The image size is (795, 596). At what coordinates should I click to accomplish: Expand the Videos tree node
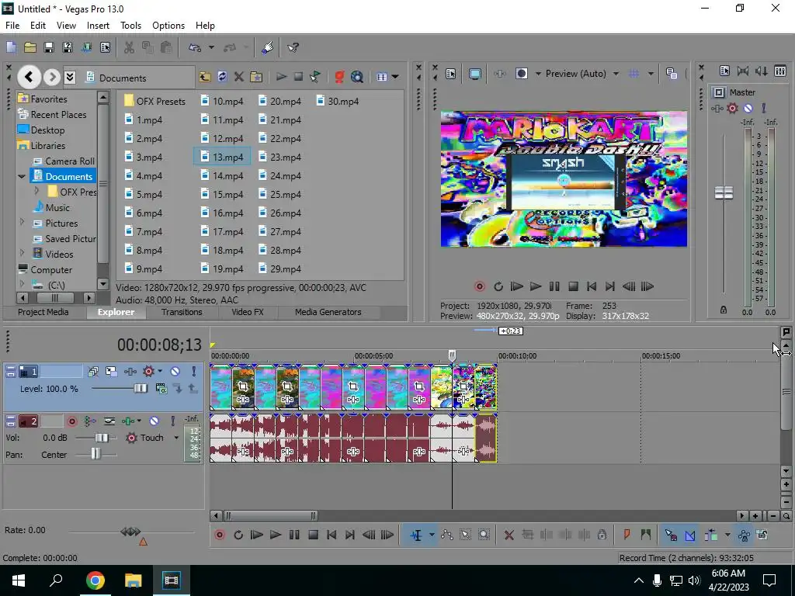click(x=22, y=254)
